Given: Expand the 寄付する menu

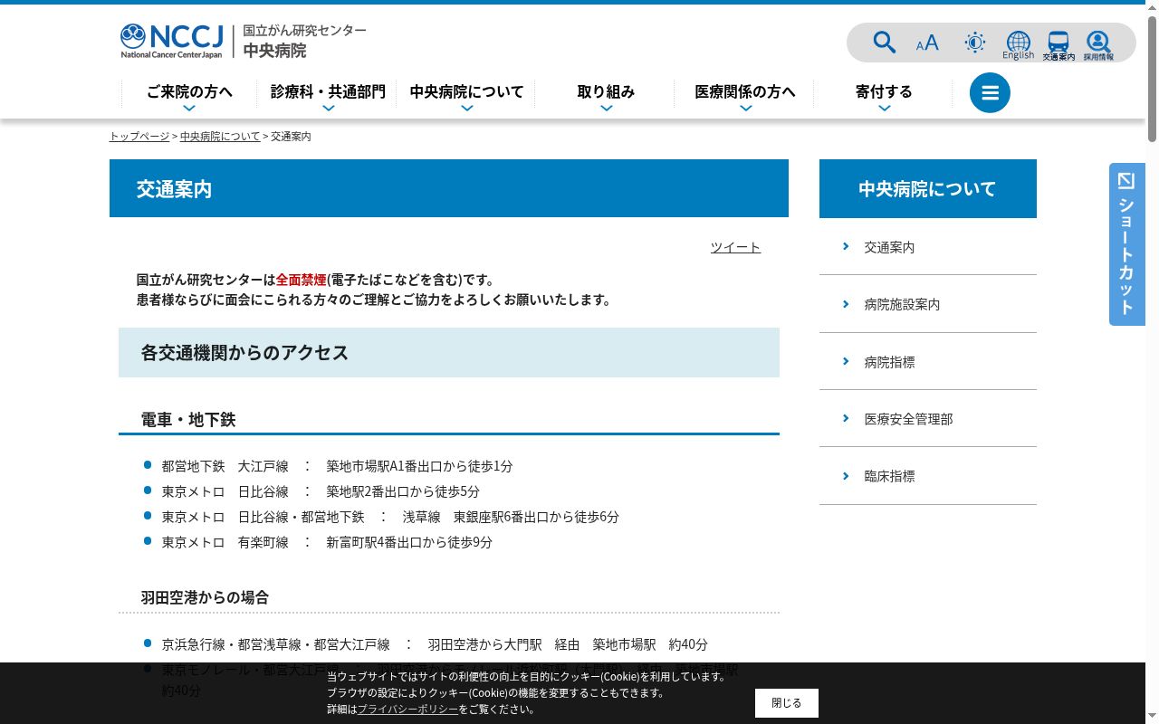Looking at the screenshot, I should point(884,94).
